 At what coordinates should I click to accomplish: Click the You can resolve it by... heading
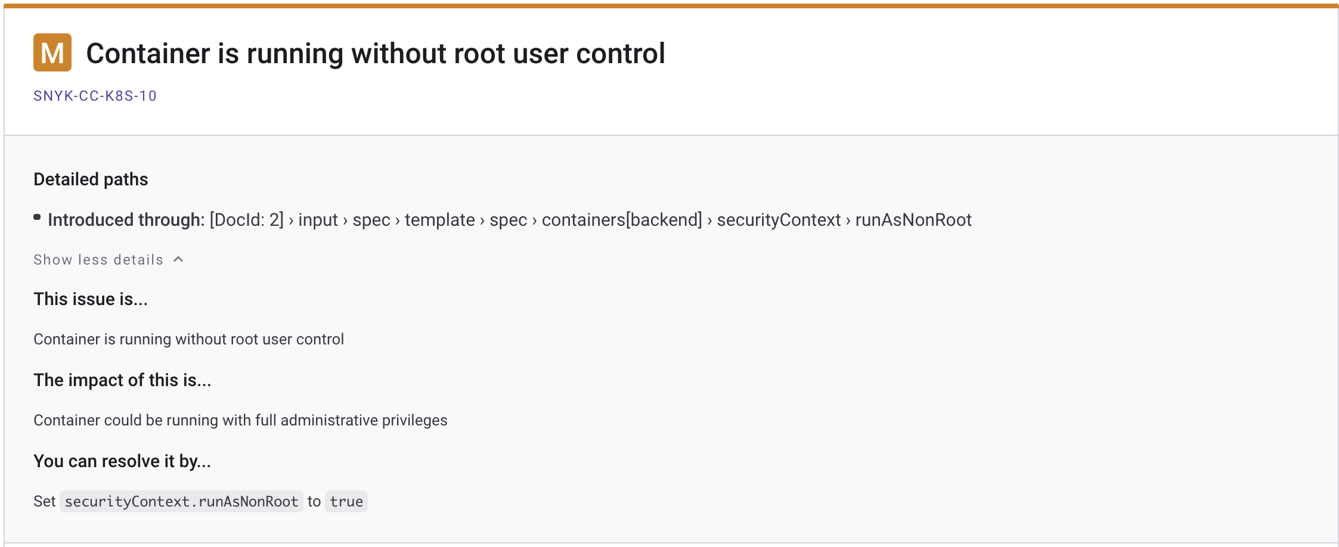coord(122,461)
